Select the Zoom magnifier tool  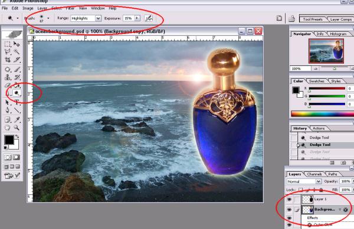point(17,128)
